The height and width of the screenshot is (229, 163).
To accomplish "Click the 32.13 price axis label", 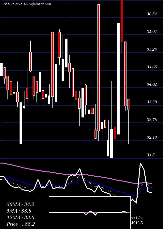I will (152, 137).
